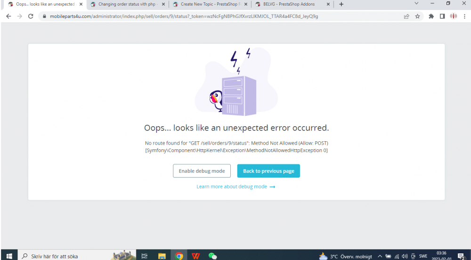
Task: Close the Create New Topic tab
Action: (x=246, y=4)
